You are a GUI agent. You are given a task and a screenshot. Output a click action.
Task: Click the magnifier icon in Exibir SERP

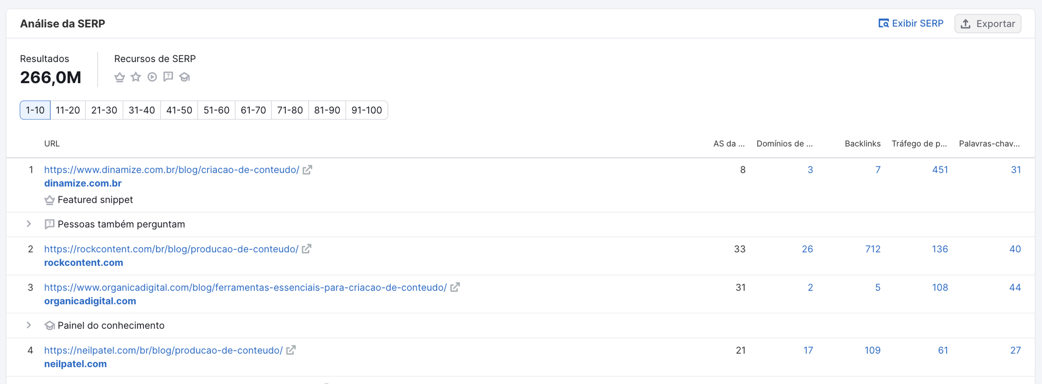(x=884, y=24)
